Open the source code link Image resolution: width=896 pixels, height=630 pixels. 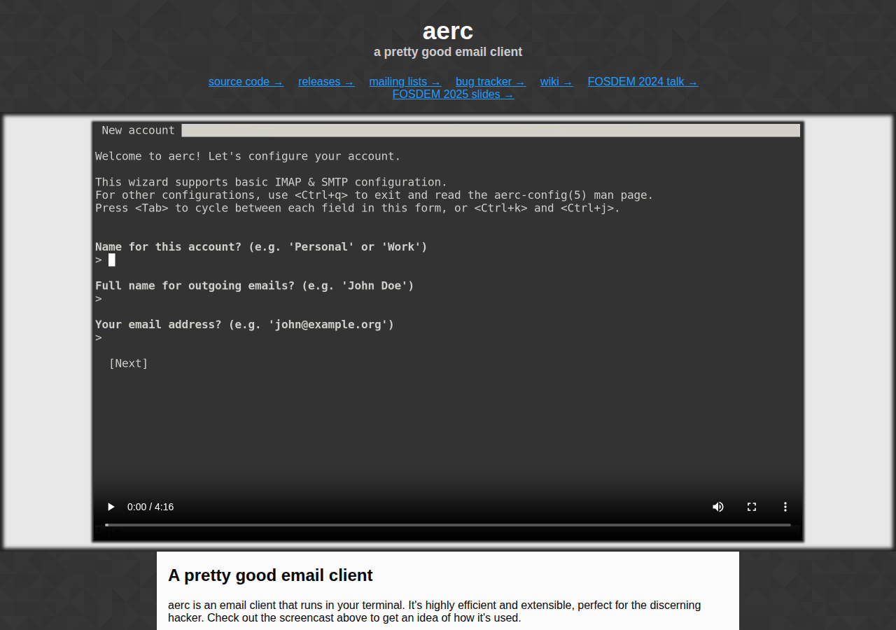[246, 82]
